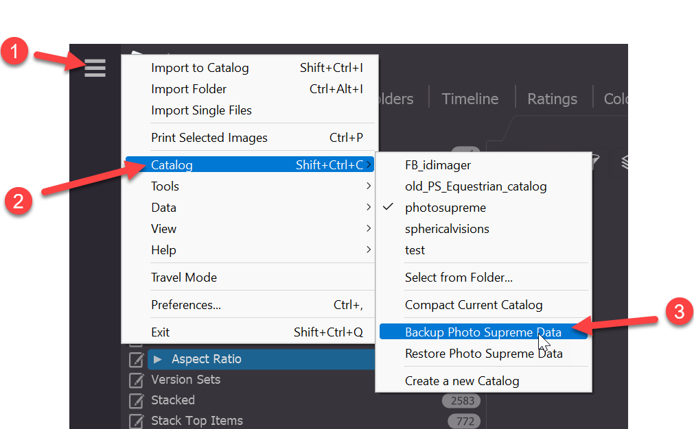This screenshot has width=694, height=429.
Task: Click edit icon beside Stacked
Action: point(137,400)
